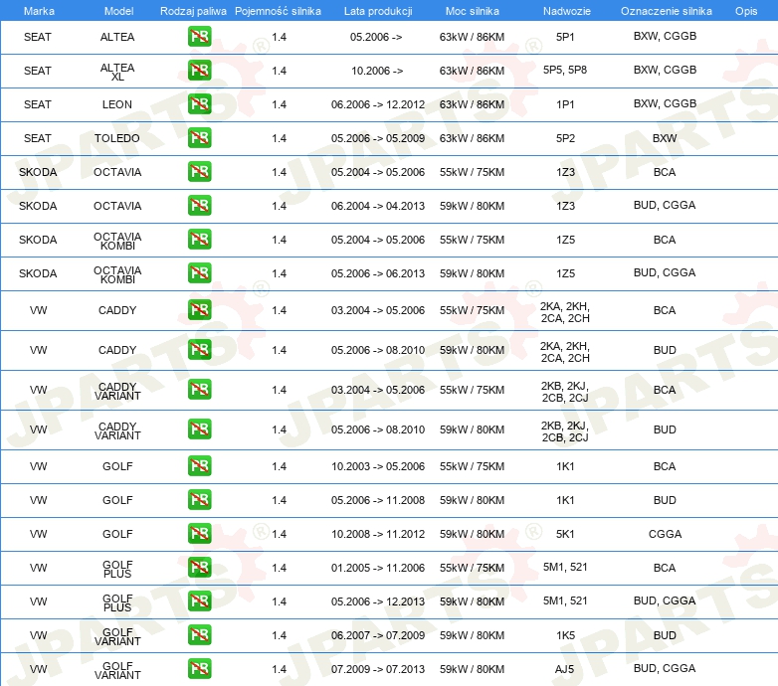Click fuel icon in CADDY VARIANT BCA row

(x=199, y=389)
